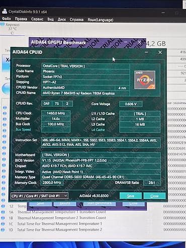The height and width of the screenshot is (248, 186).
Task: Click Memory Type Quad Channel DDR5-5600 field
Action: pyautogui.click(x=101, y=177)
